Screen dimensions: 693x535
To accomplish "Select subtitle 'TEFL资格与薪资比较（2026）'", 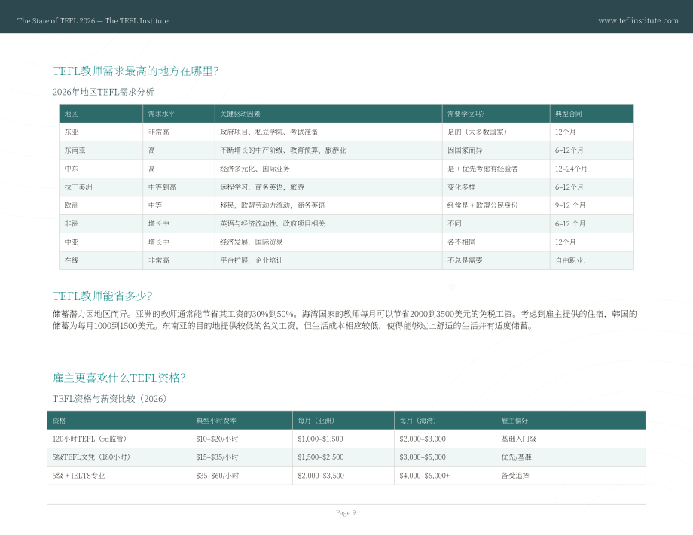I will click(x=110, y=399).
